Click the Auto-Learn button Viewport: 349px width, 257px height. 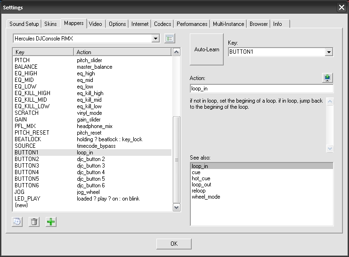(207, 49)
